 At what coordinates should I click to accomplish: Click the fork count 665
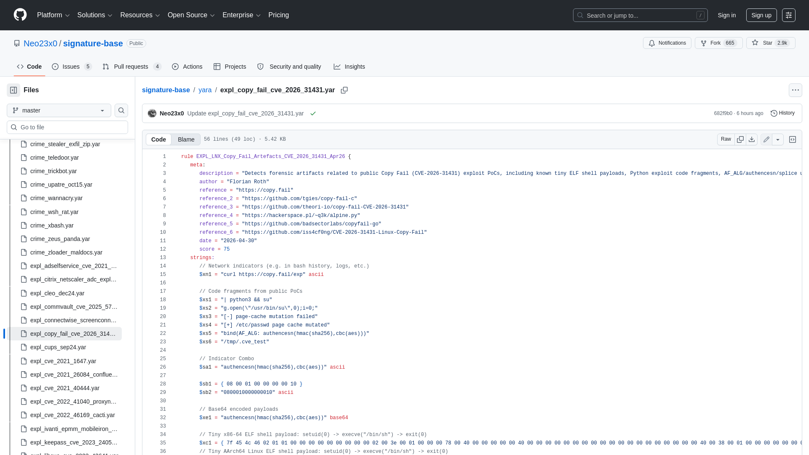[x=730, y=43]
